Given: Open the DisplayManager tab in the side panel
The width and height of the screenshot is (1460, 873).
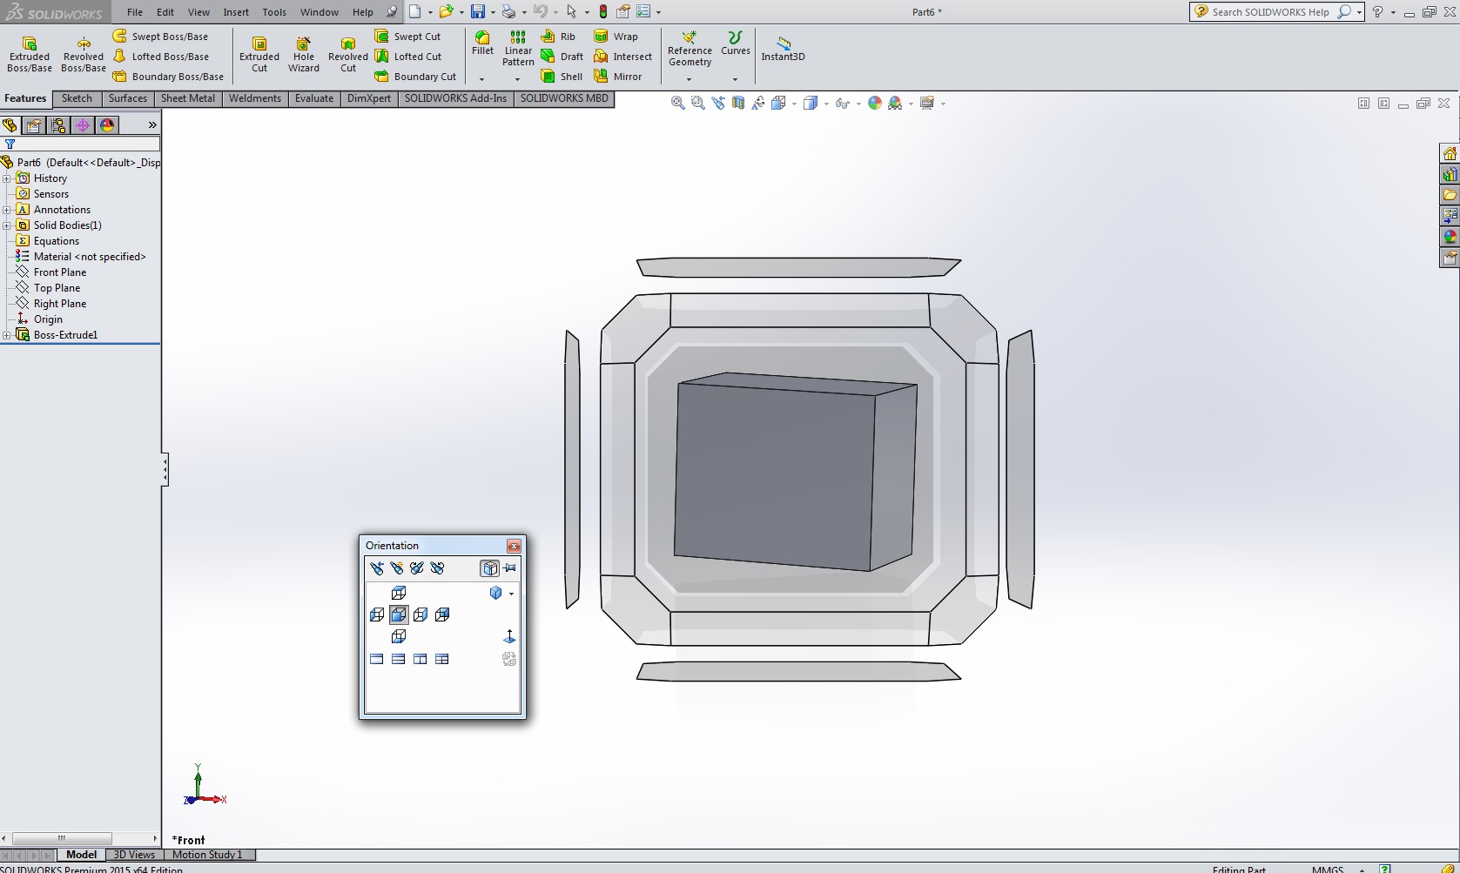Looking at the screenshot, I should click(x=107, y=125).
